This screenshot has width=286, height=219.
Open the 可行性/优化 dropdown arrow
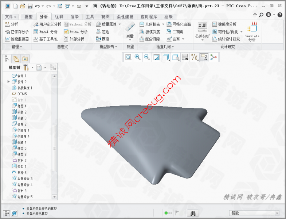tap(242, 32)
